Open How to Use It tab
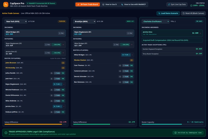The width and height of the screenshot is (208, 139). [x=110, y=4]
